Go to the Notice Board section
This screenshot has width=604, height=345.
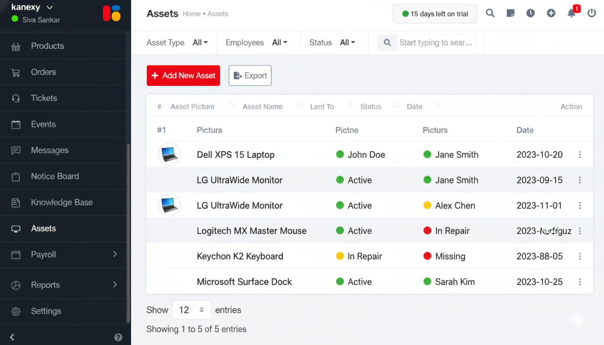pos(54,176)
